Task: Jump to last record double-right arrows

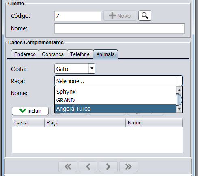Action: pos(129,167)
